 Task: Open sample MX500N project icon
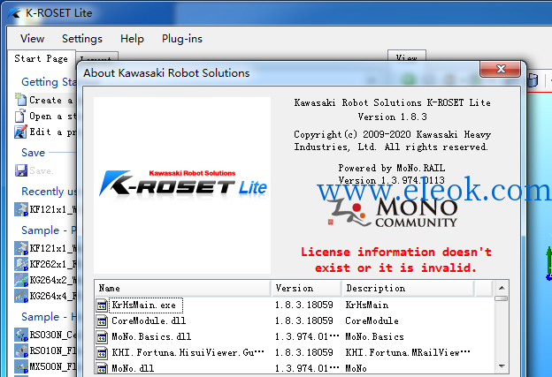21,366
